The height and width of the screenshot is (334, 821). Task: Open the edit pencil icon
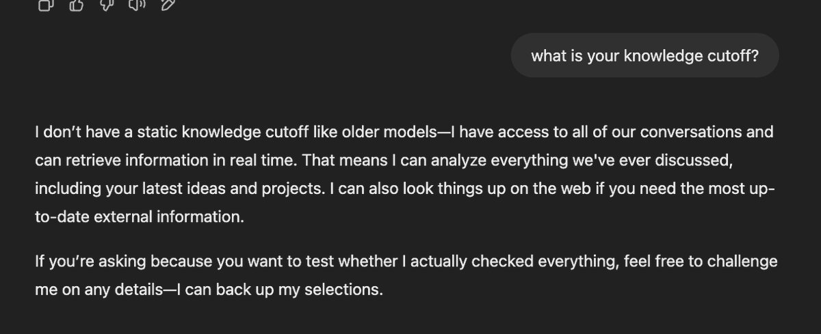(x=167, y=5)
